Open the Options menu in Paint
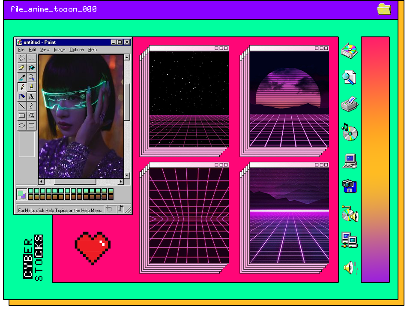 [x=77, y=50]
